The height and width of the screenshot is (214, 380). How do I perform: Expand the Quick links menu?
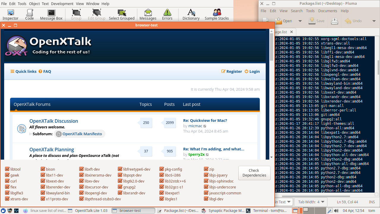[x=23, y=71]
